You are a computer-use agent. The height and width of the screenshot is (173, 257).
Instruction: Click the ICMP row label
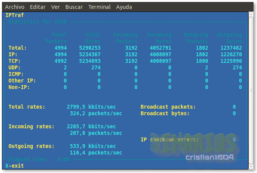click(x=16, y=74)
